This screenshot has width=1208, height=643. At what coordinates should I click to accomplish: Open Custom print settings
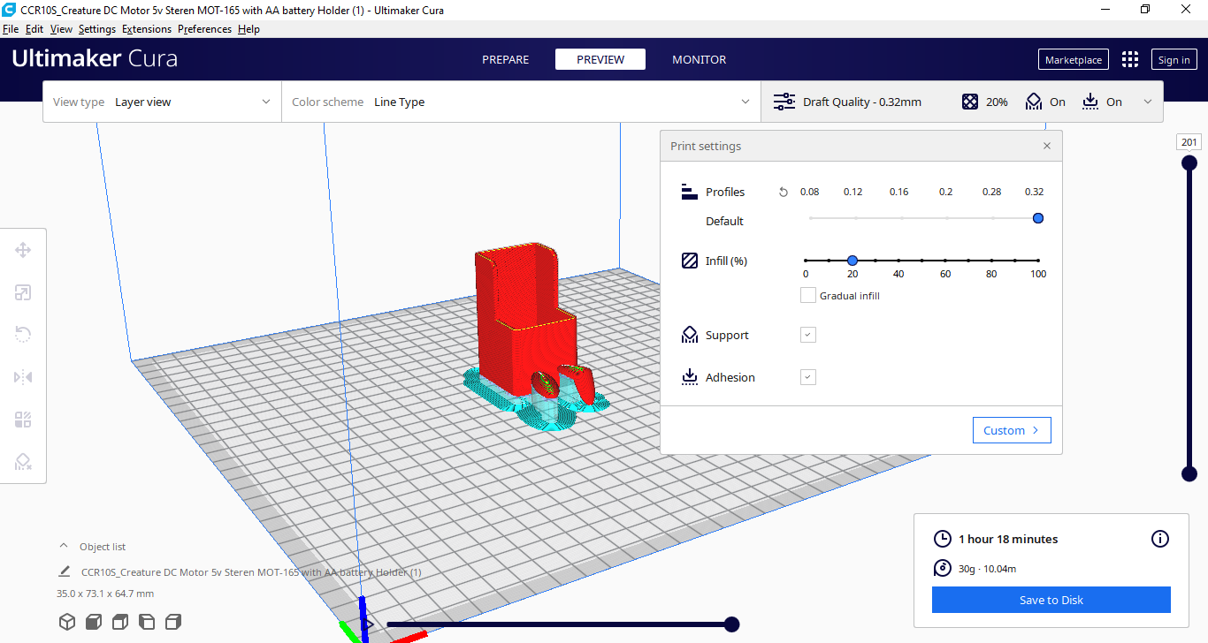coord(1012,430)
